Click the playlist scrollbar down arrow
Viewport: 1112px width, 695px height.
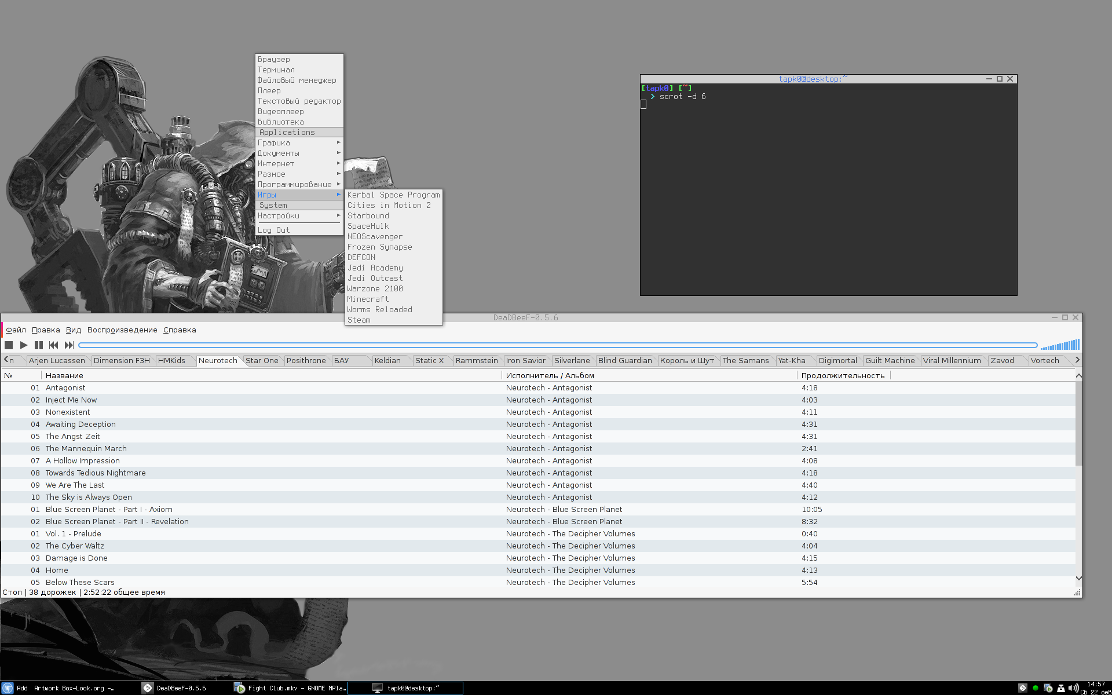[1078, 578]
